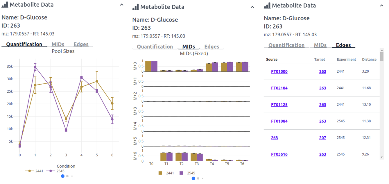Open the Edges tab in the left panel
This screenshot has height=184, width=389.
point(81,44)
